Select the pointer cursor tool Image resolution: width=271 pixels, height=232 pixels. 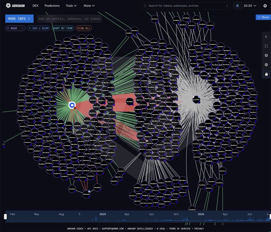click(x=266, y=37)
